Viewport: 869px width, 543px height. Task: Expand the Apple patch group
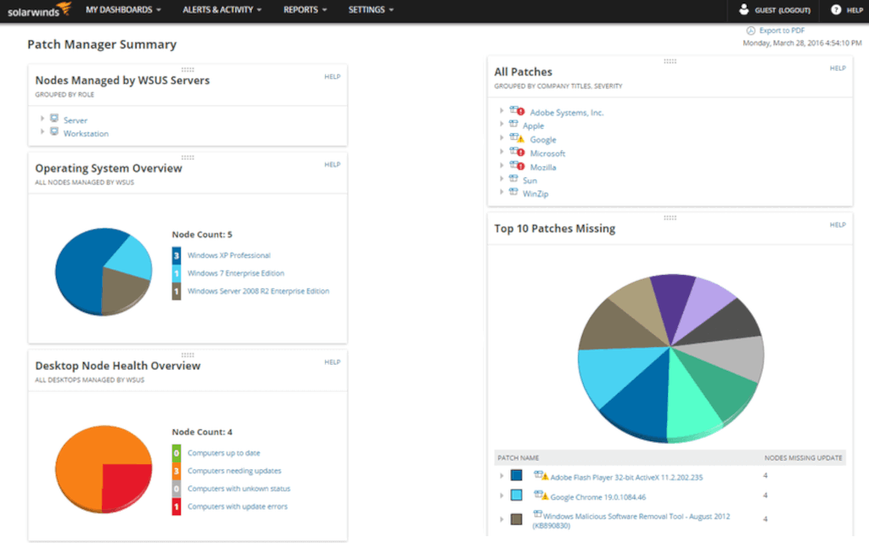click(502, 124)
